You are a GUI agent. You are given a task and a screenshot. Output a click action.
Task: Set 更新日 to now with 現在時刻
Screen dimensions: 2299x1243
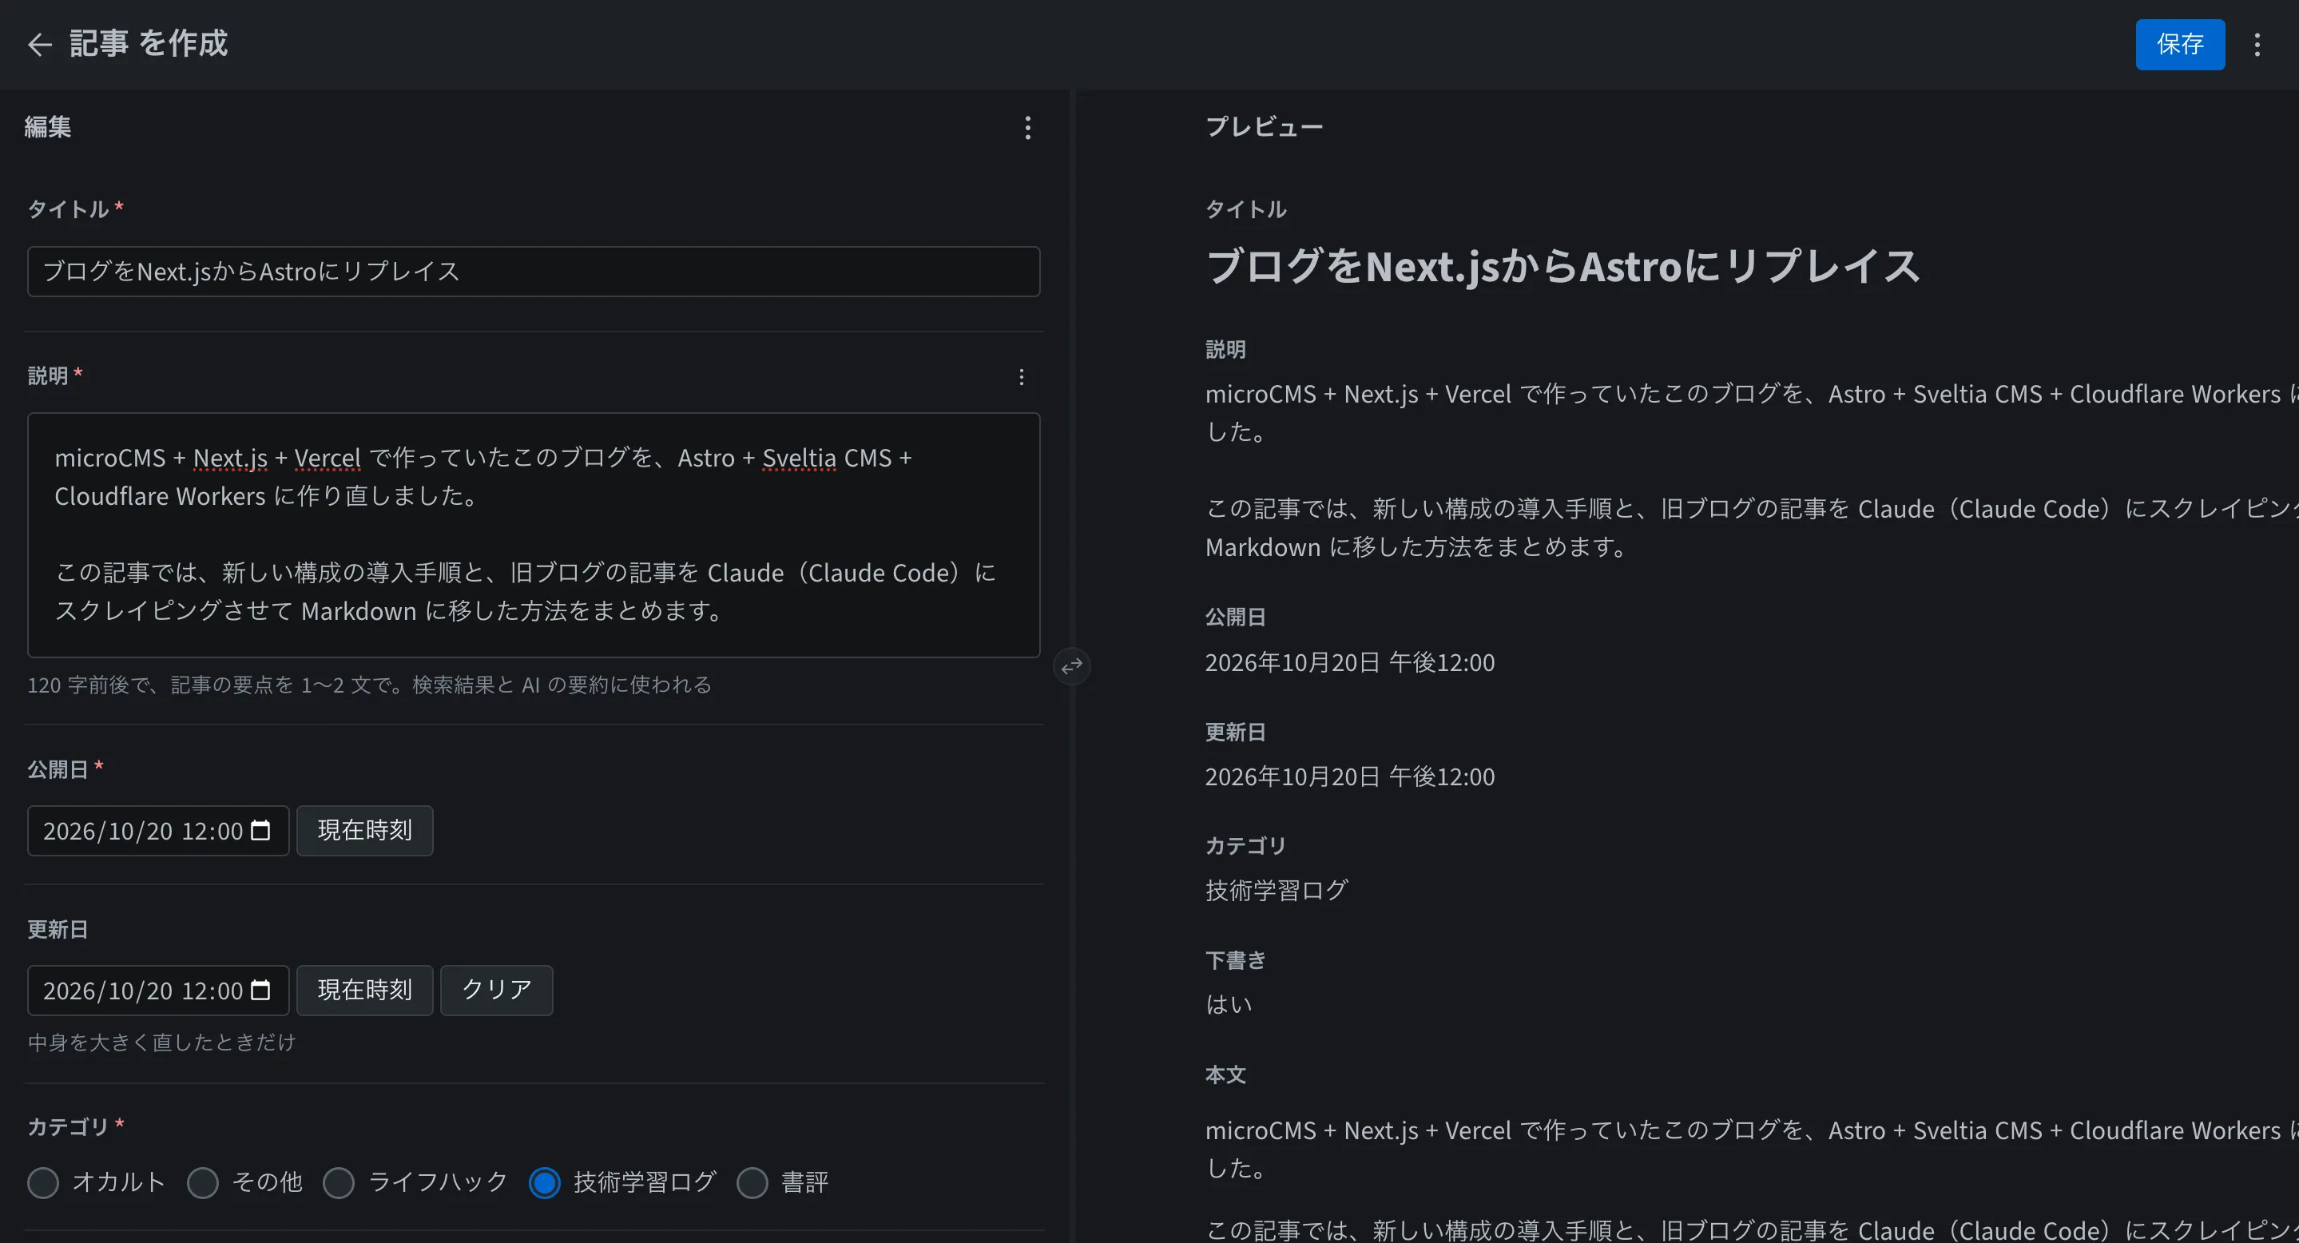click(x=364, y=991)
